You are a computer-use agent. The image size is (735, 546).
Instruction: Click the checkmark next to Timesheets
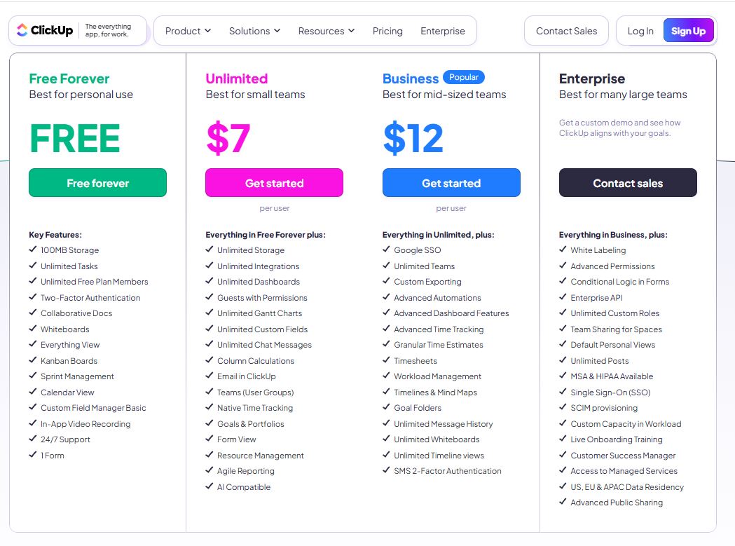click(387, 360)
